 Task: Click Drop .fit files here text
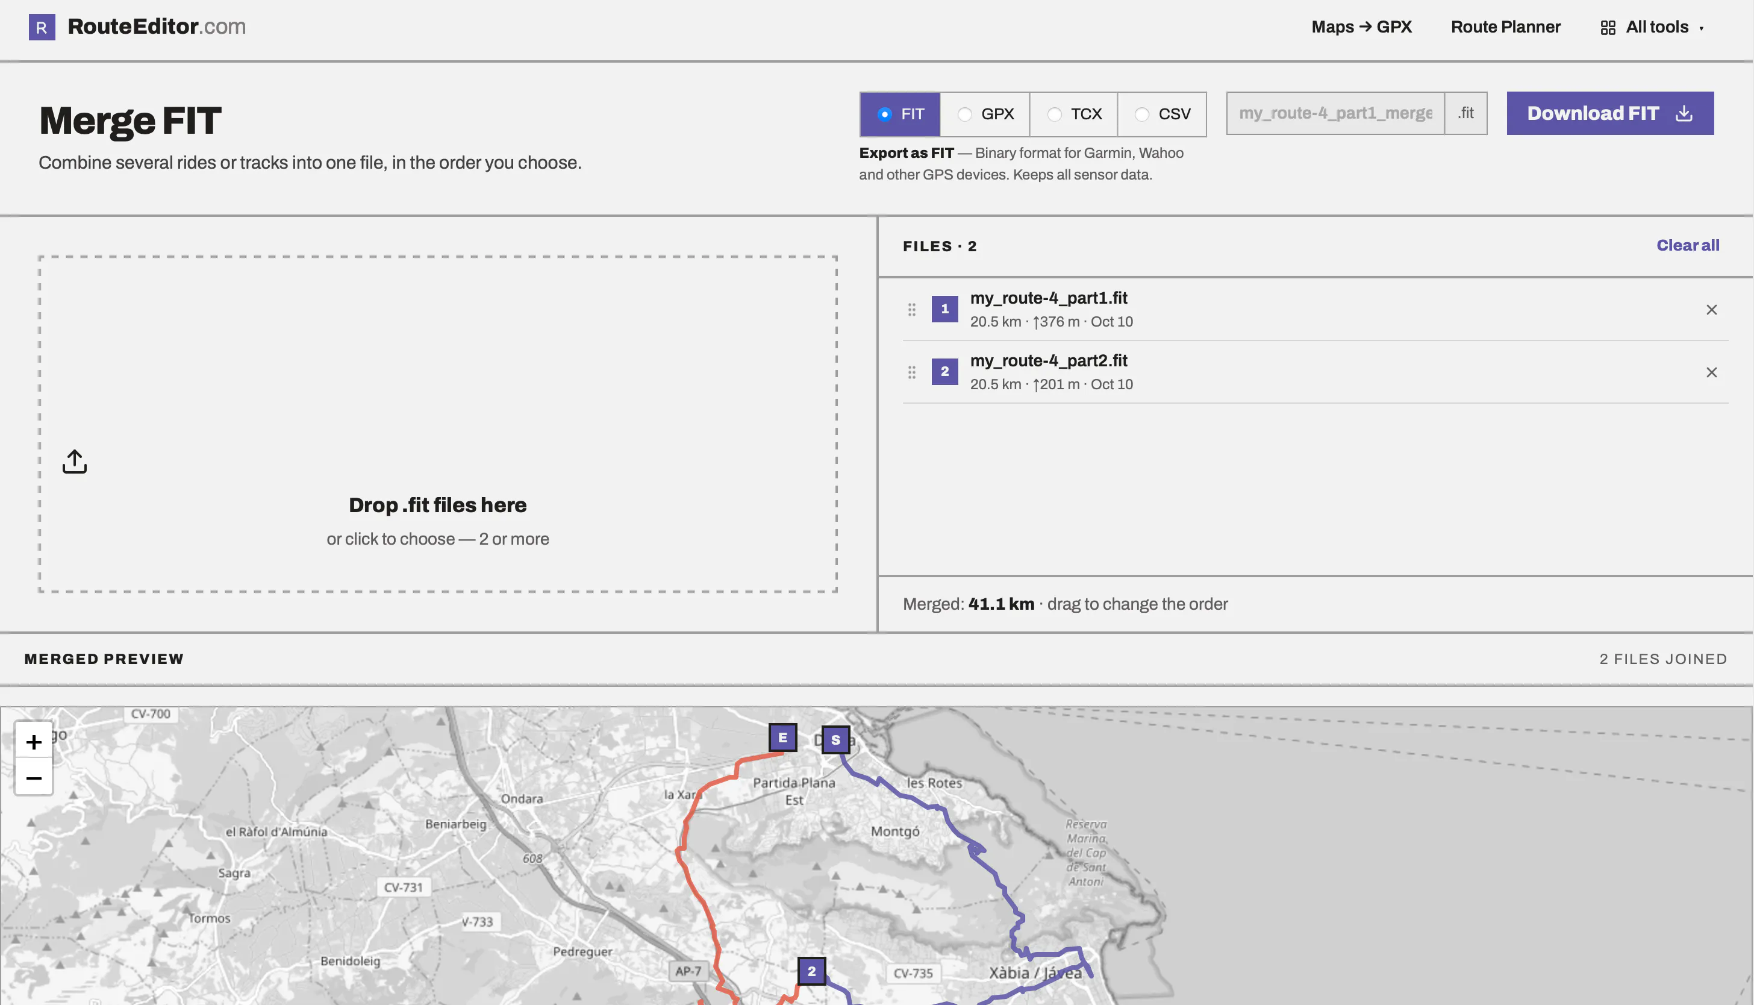pyautogui.click(x=437, y=504)
